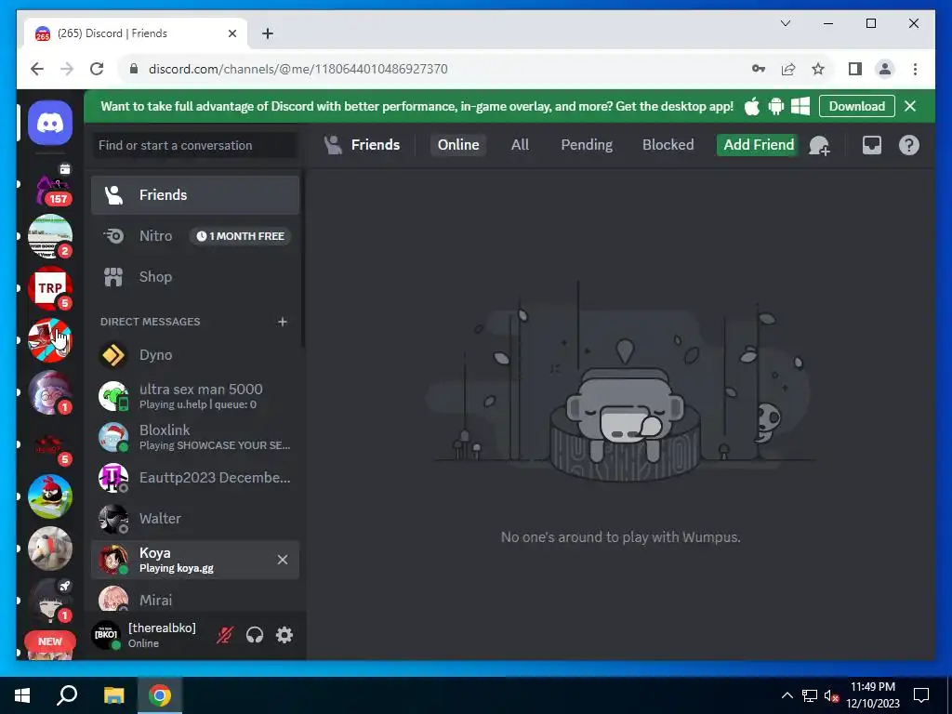Open the Inbox icon
This screenshot has width=952, height=714.
click(872, 145)
